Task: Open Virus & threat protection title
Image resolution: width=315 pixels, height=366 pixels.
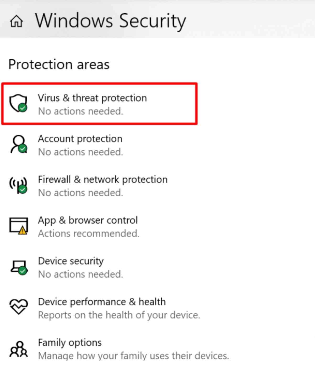Action: (92, 98)
